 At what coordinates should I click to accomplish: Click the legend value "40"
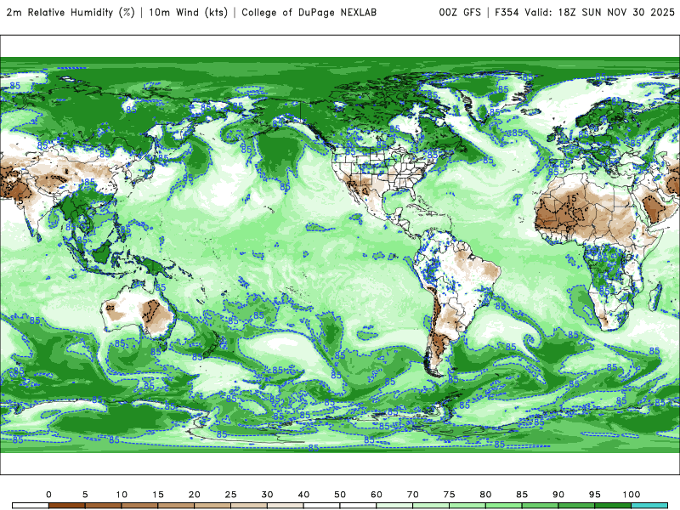click(303, 495)
